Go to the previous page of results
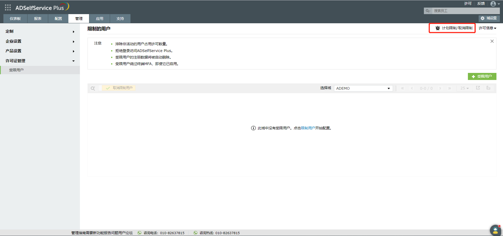Screen dimensions: 503x236 (412, 88)
